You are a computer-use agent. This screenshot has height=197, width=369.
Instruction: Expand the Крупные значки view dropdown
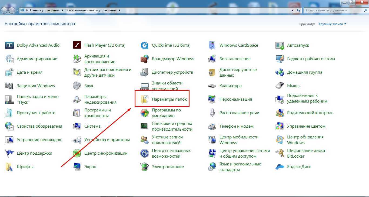pos(332,24)
